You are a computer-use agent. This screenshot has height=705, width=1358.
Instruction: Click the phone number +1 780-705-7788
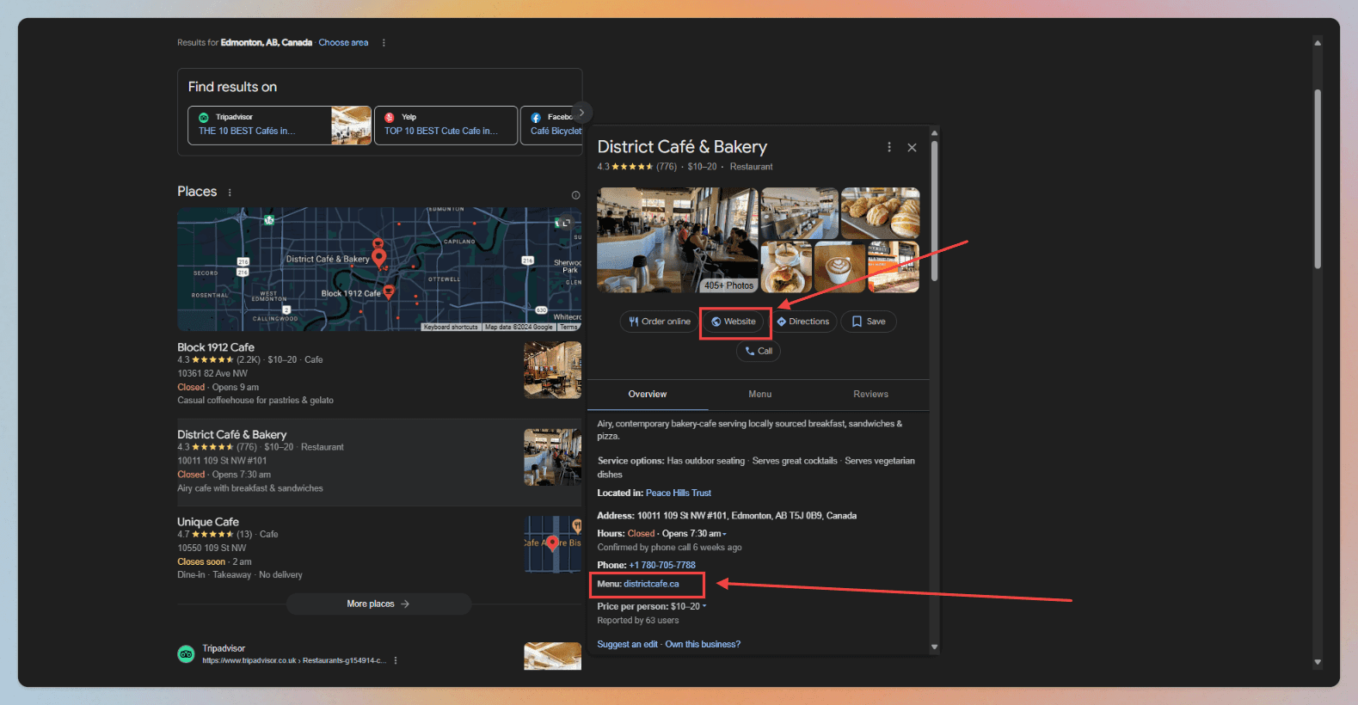662,565
